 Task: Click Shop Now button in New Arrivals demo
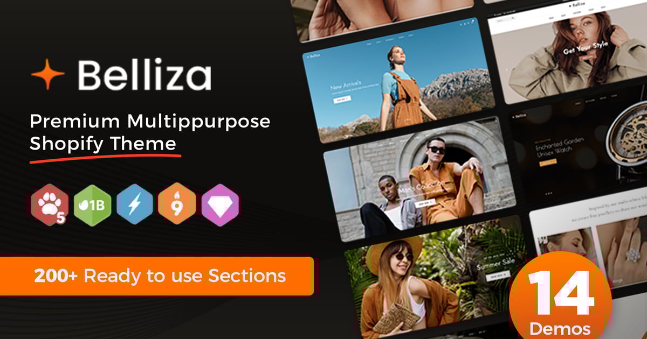342,100
